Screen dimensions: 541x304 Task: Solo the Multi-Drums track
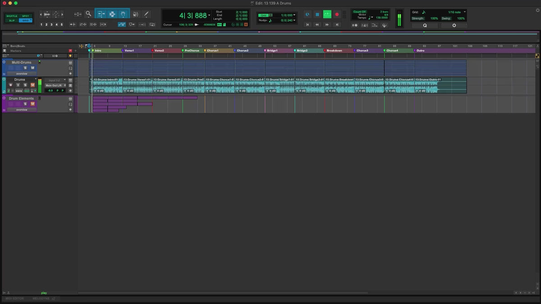[x=25, y=68]
